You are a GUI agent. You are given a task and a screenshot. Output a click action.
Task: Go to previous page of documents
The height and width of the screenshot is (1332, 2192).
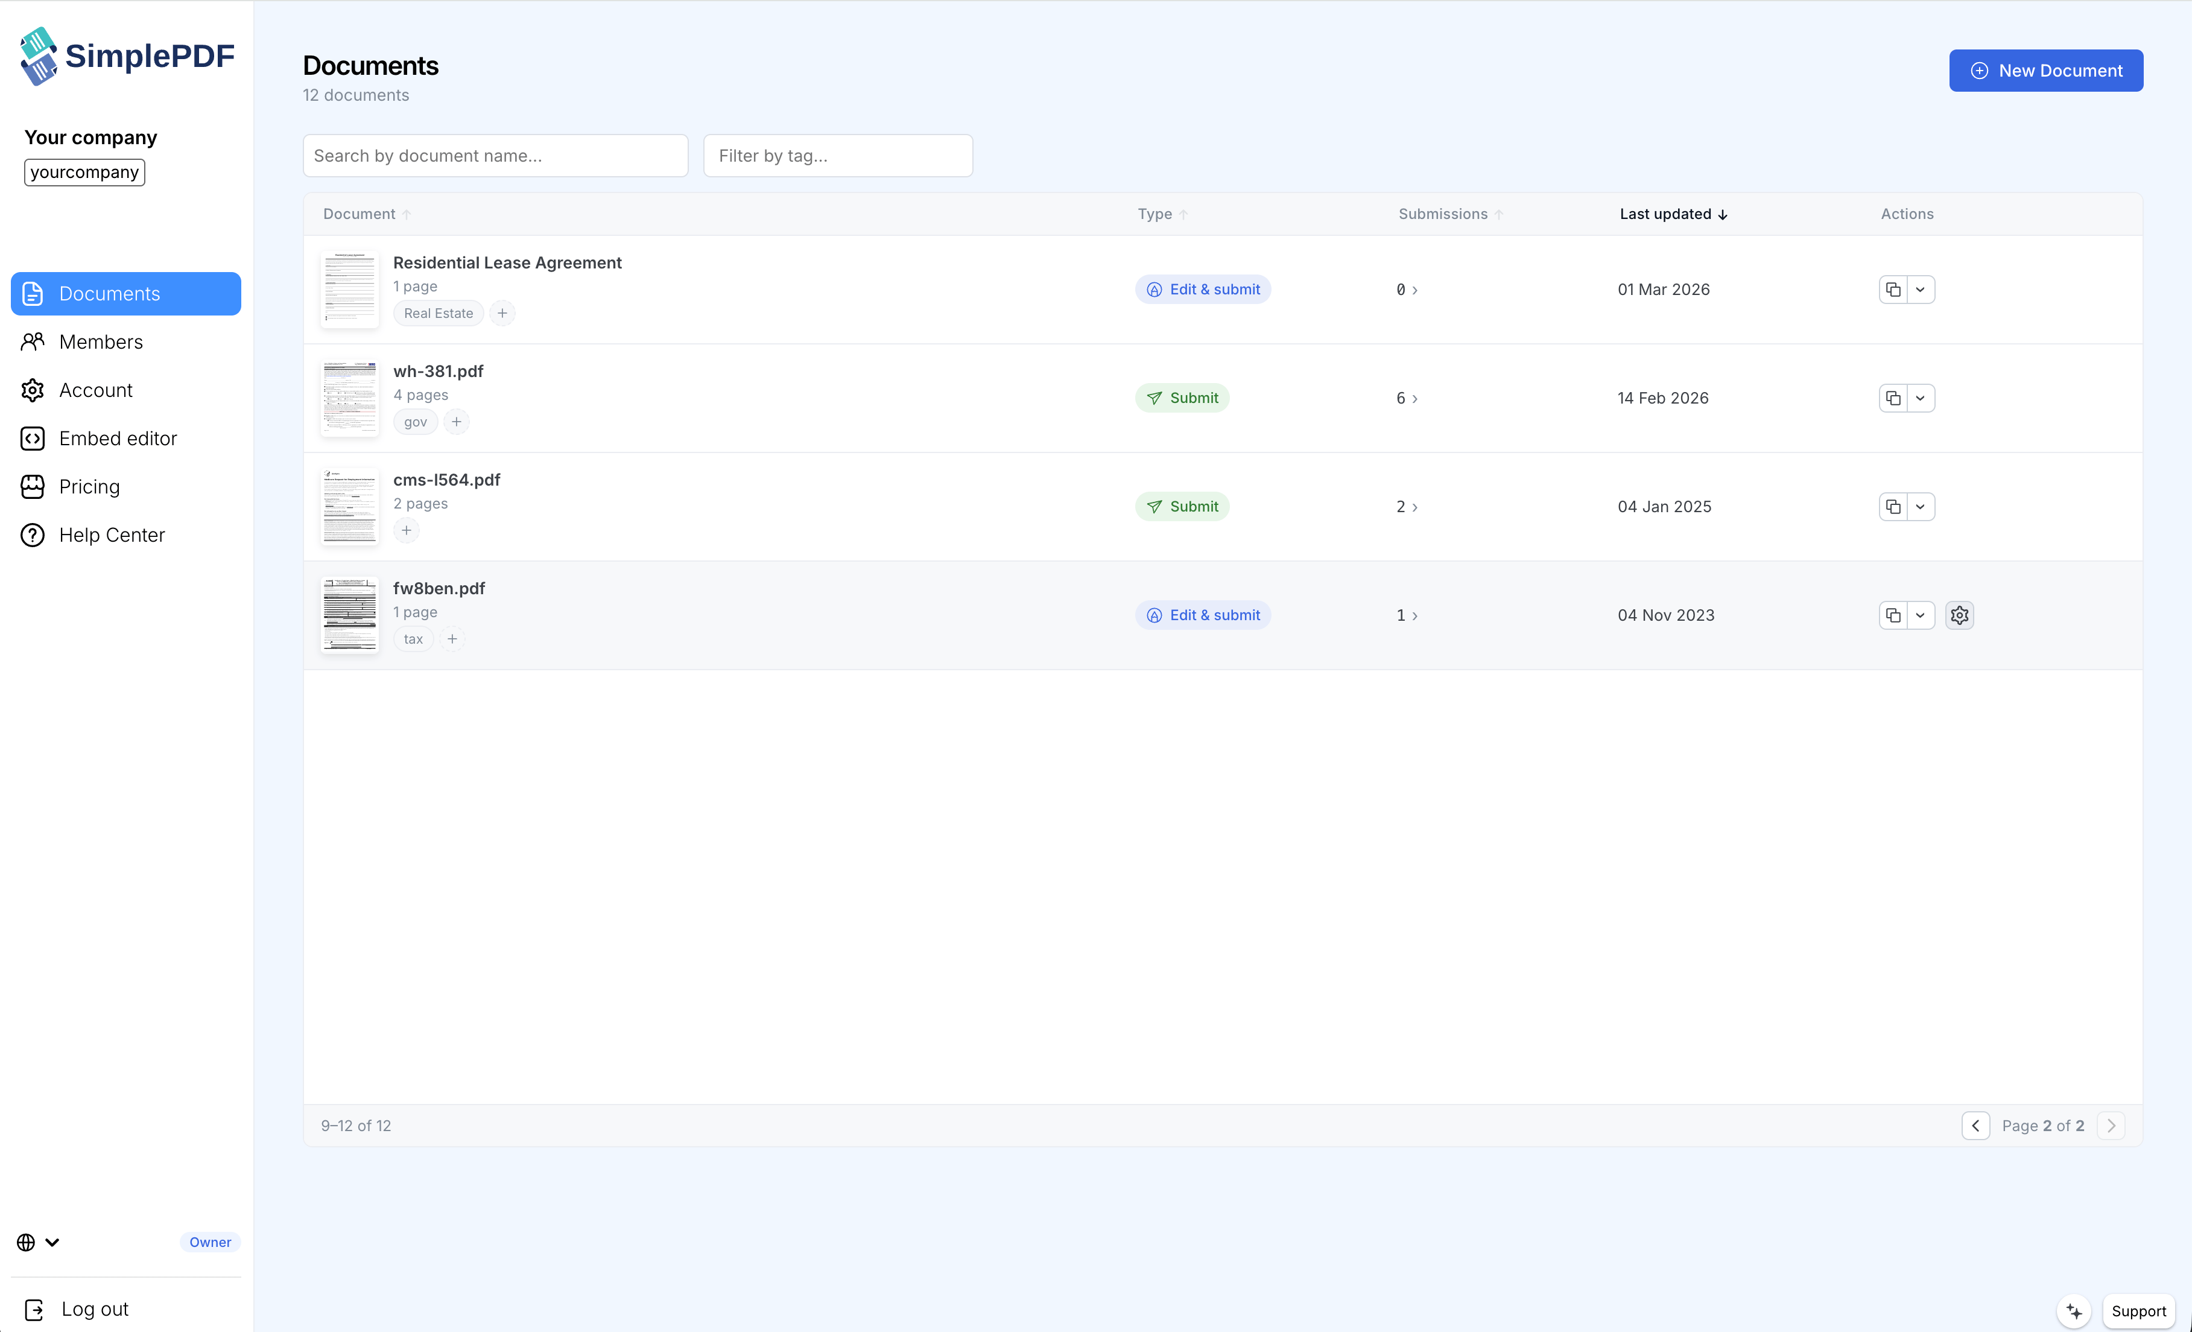1975,1126
